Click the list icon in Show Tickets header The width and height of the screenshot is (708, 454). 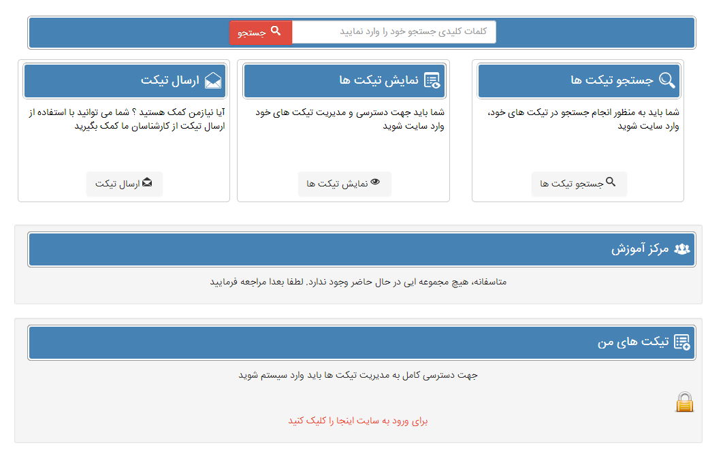(x=432, y=80)
